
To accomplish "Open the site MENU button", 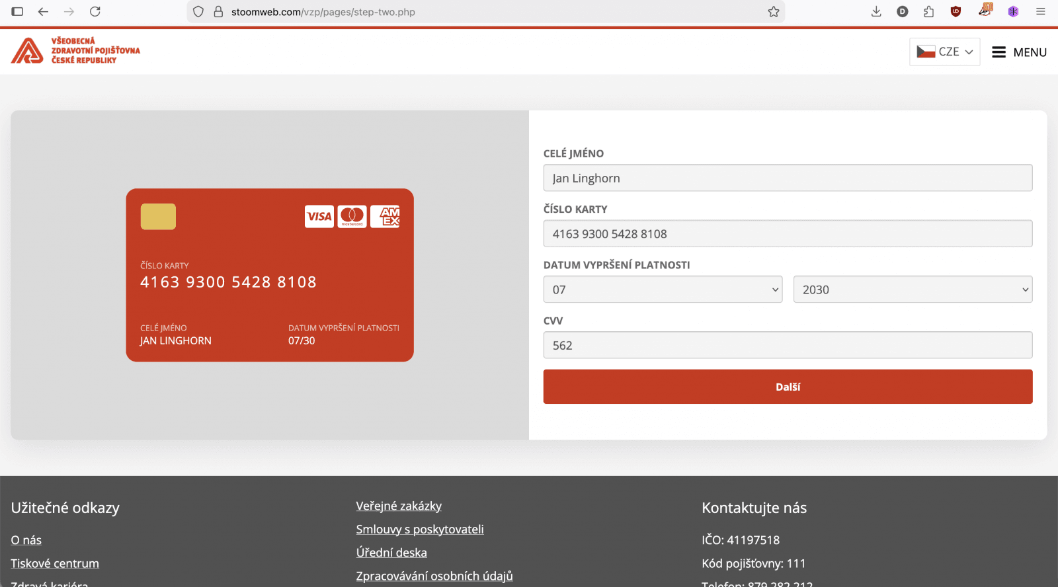I will [1019, 52].
